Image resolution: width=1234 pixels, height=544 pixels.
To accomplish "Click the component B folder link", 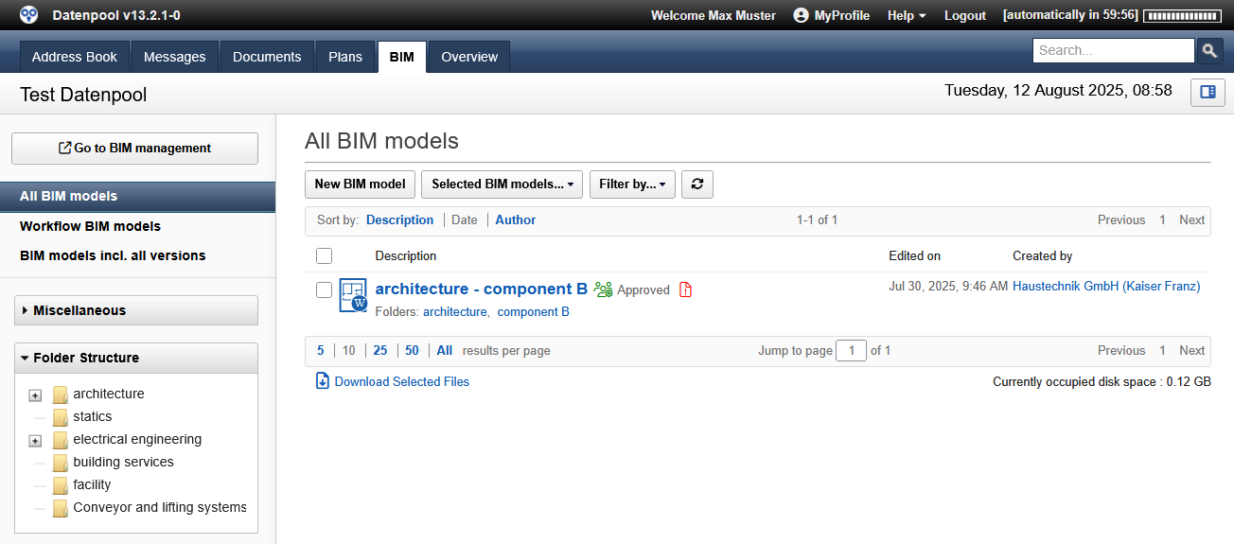I will tap(534, 311).
